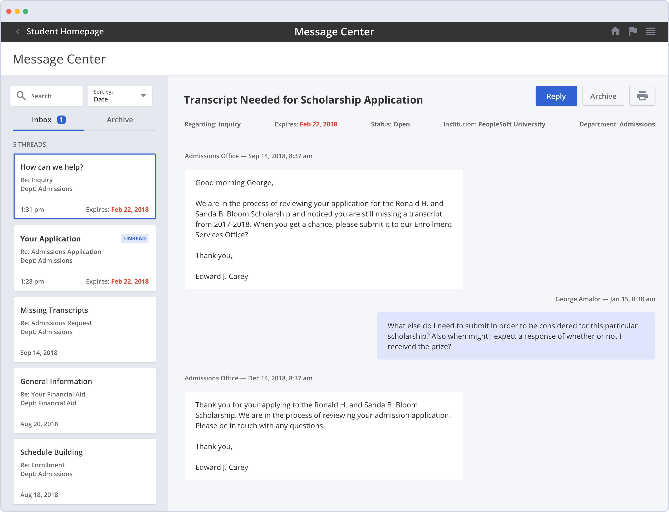
Task: Open the flag notifications icon
Action: 633,31
